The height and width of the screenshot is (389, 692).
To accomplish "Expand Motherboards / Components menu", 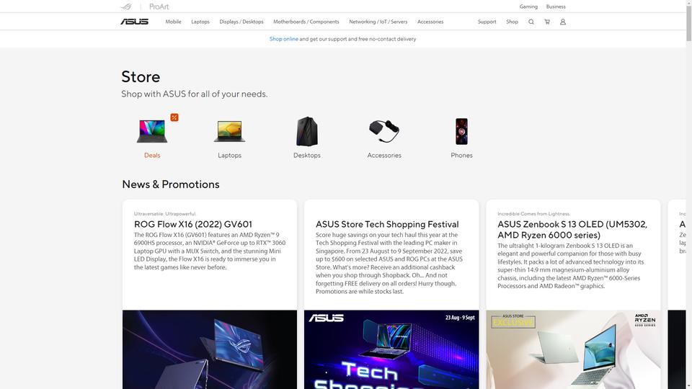I will [306, 22].
